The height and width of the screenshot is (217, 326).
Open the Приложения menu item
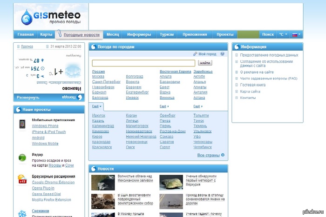(x=195, y=34)
